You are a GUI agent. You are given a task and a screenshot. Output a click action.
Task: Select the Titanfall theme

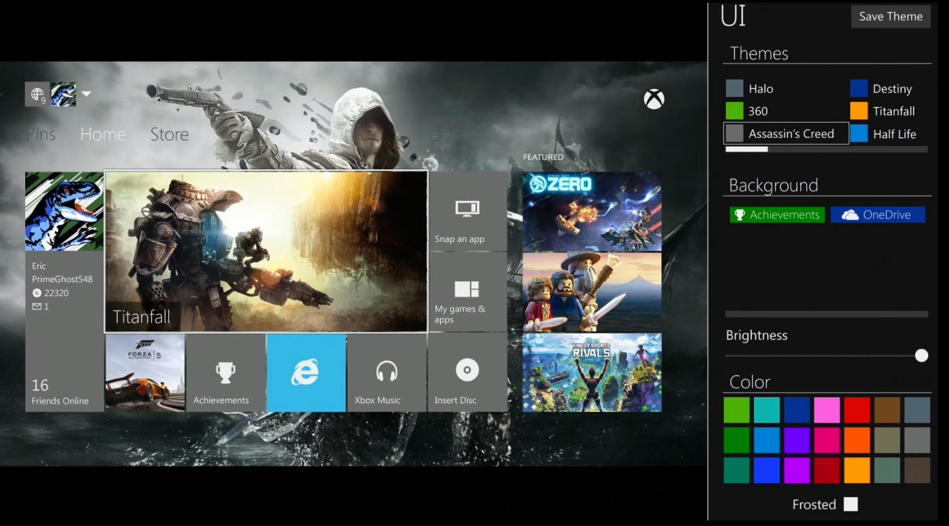882,111
